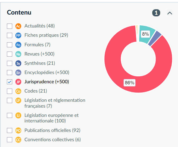Click the teal Re Revues icon
178x147 pixels.
point(18,54)
